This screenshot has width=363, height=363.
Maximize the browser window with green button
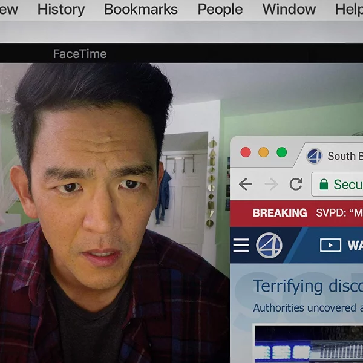(282, 152)
